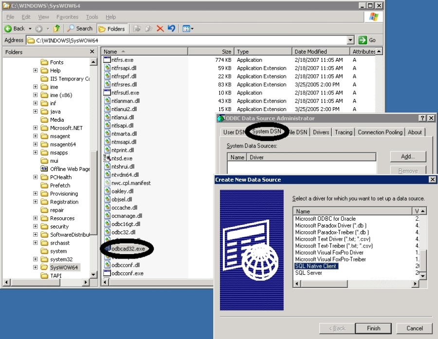Toggle the Folders pane button
Screen dimensions: 438x339
pos(112,29)
